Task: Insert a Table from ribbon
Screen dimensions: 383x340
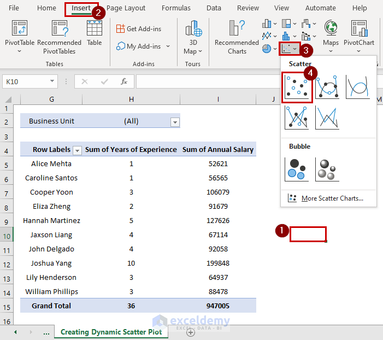Action: [95, 33]
